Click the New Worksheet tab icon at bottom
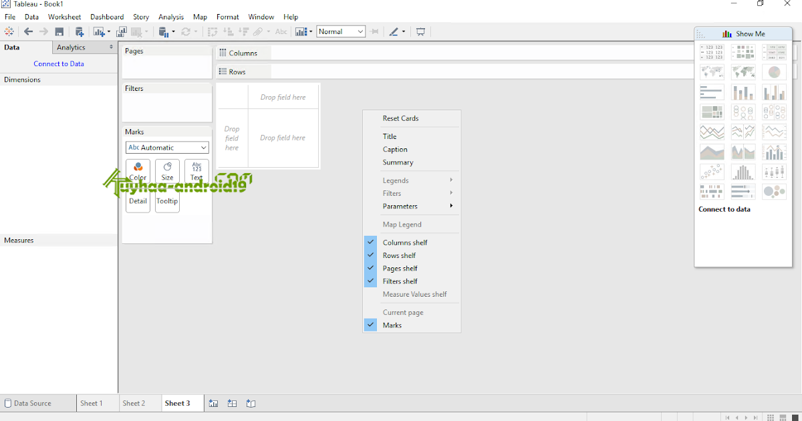 click(213, 403)
